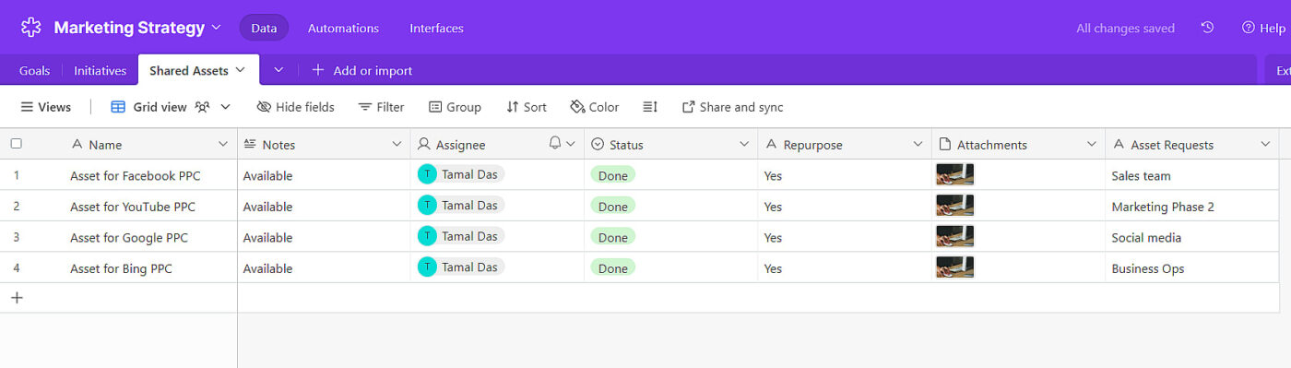
Task: Switch to the Automations tab
Action: [x=343, y=28]
